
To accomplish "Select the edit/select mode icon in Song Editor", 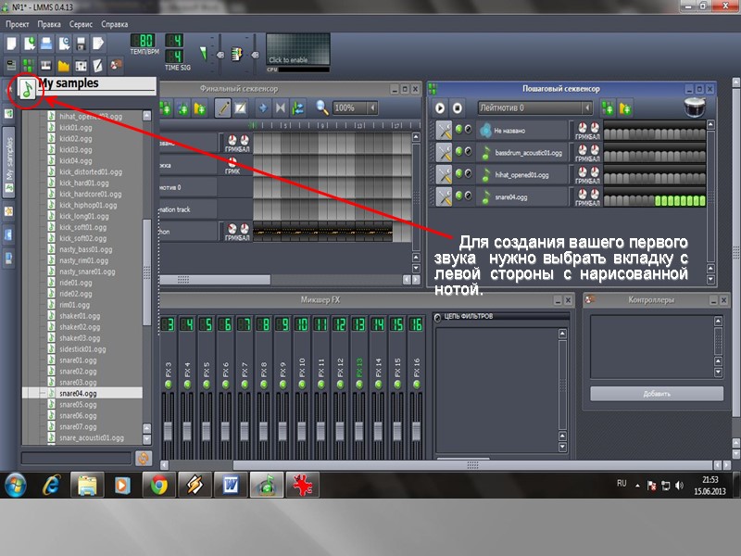I will click(x=241, y=108).
